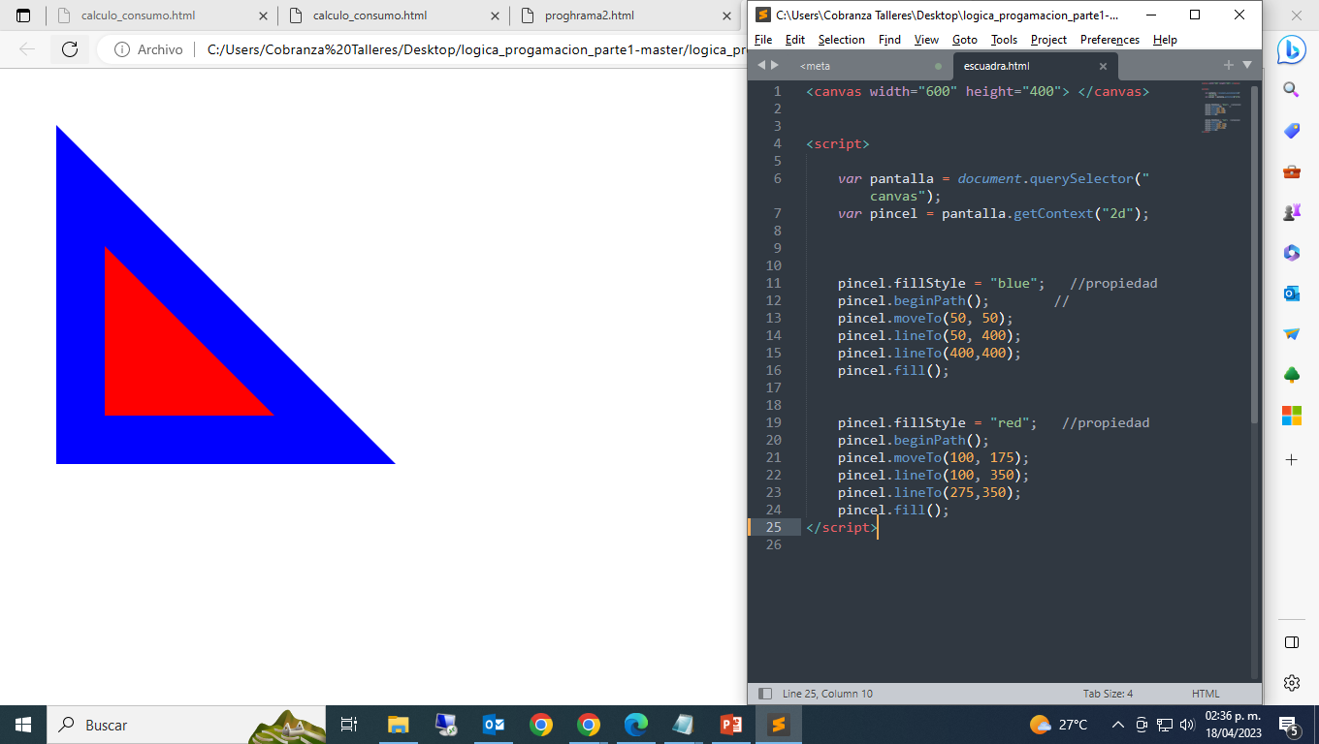Hide the Edge sidebar panel icon
Screen dimensions: 1319x744
click(x=1291, y=642)
